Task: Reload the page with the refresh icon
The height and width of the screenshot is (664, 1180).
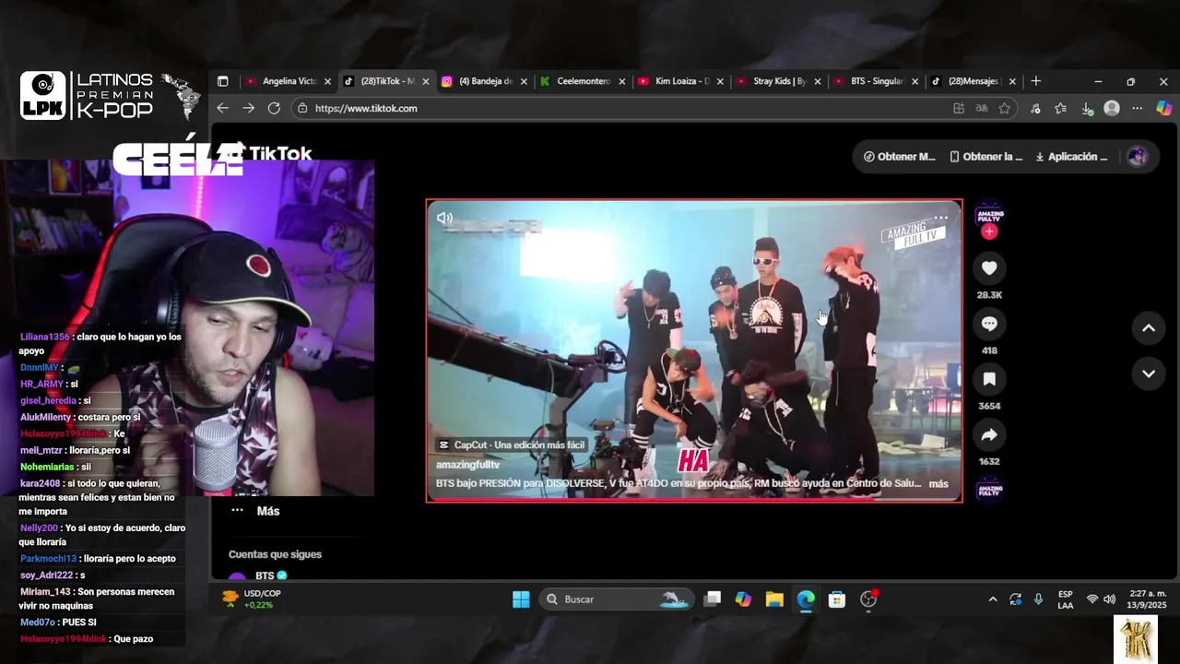Action: click(274, 108)
